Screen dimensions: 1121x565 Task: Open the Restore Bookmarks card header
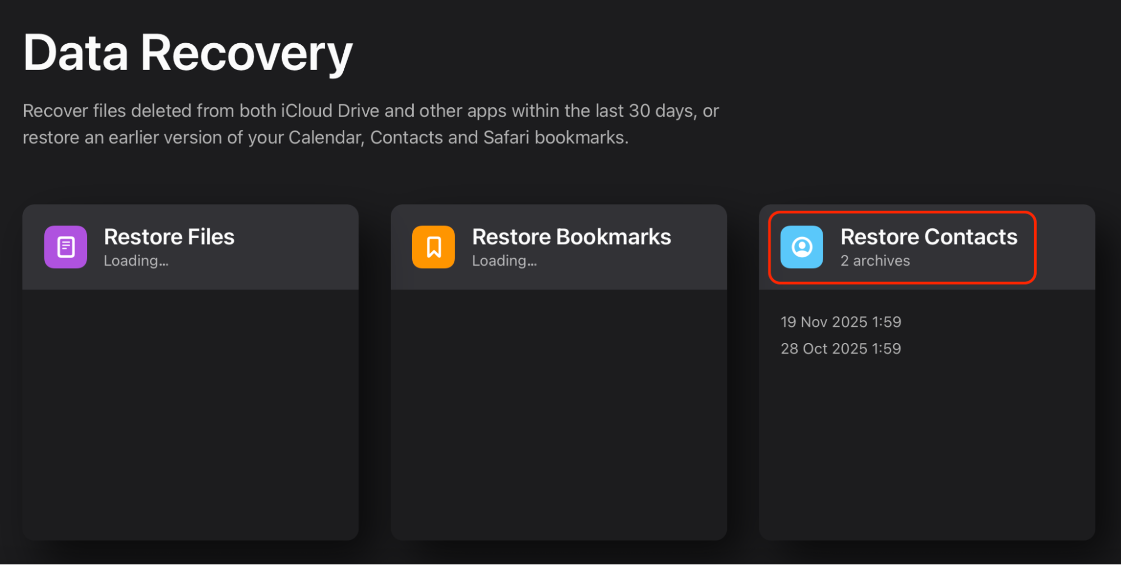(559, 247)
